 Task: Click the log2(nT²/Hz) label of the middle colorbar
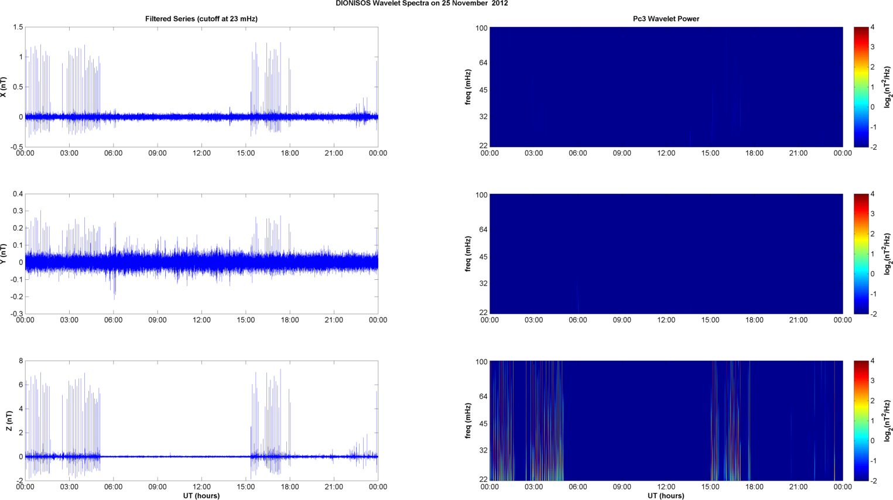pos(887,254)
